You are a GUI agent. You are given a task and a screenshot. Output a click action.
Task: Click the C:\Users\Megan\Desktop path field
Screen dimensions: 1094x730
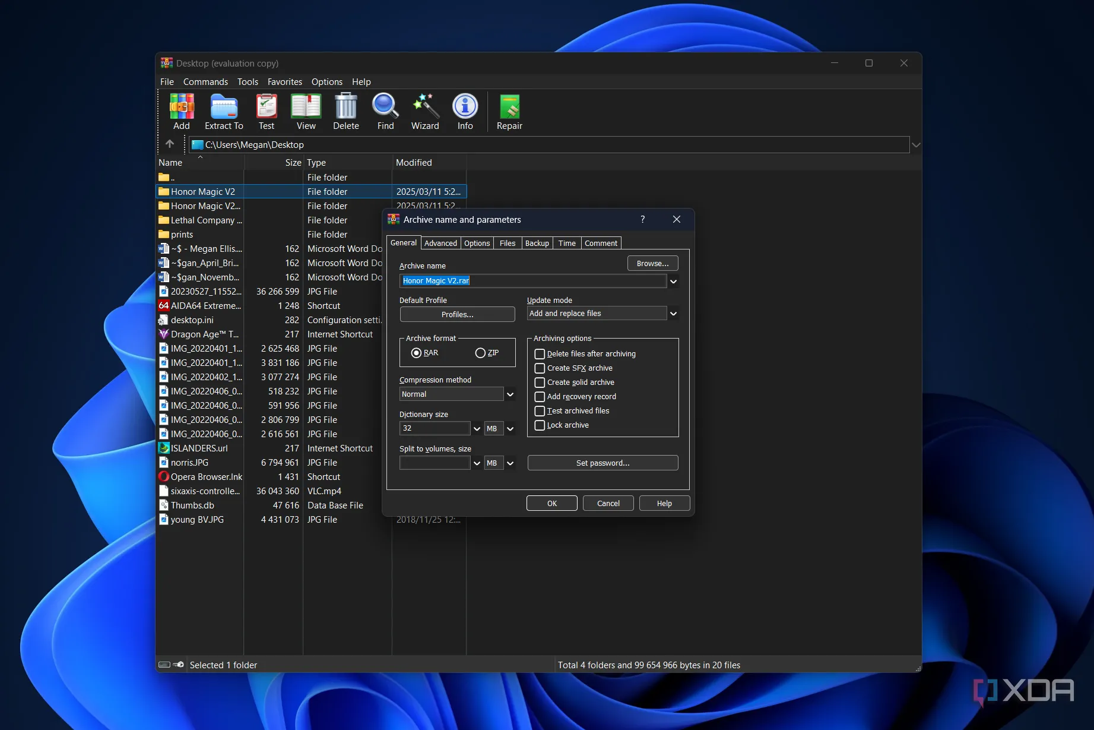[549, 144]
